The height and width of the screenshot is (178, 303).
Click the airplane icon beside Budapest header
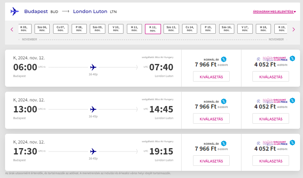point(15,11)
